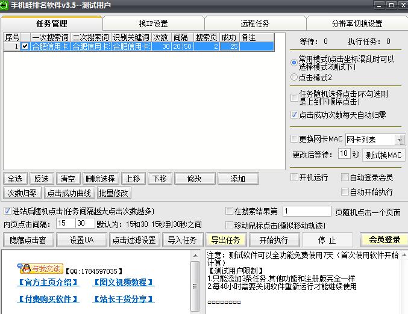
Task: Open the 远程任务 tab
Action: tap(255, 24)
